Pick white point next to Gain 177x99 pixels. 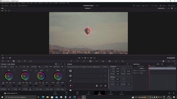tap(36, 70)
